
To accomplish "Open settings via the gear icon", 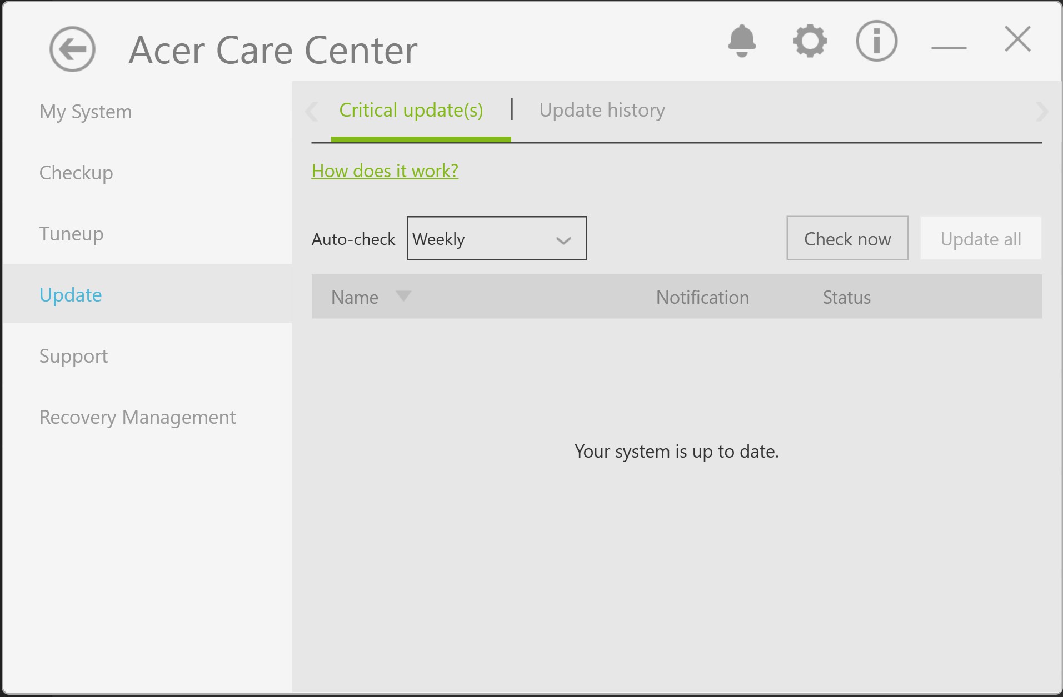I will pyautogui.click(x=810, y=41).
